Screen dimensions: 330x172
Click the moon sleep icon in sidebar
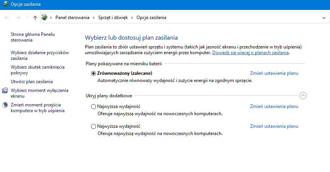tap(5, 105)
